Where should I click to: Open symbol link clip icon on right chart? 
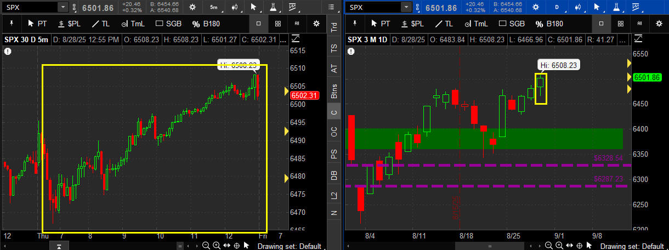coord(418,7)
